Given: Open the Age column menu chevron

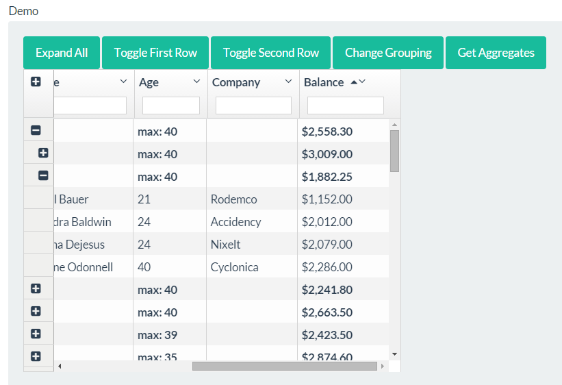Looking at the screenshot, I should (197, 82).
